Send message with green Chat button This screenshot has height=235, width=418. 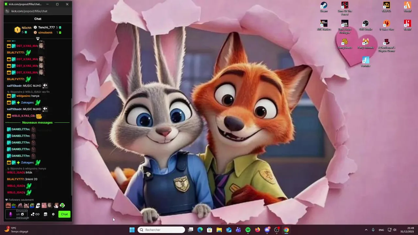click(x=64, y=214)
